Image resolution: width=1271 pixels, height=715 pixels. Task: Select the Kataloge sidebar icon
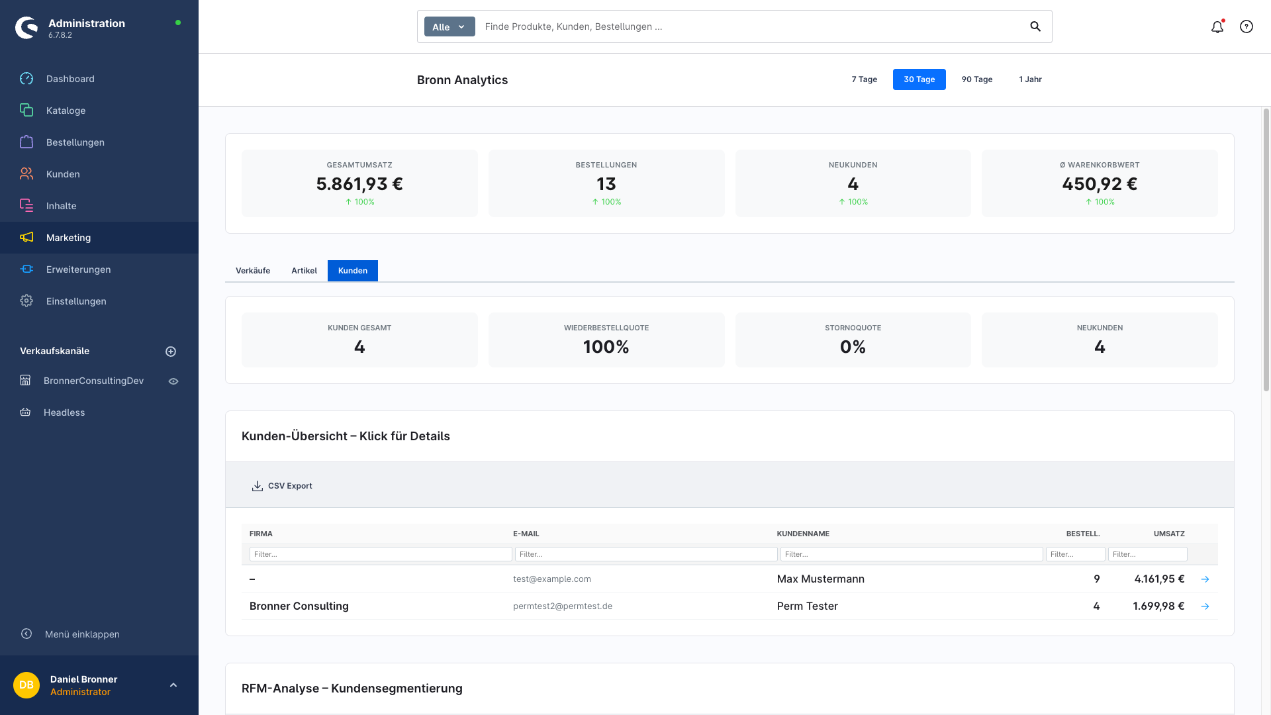[x=26, y=111]
